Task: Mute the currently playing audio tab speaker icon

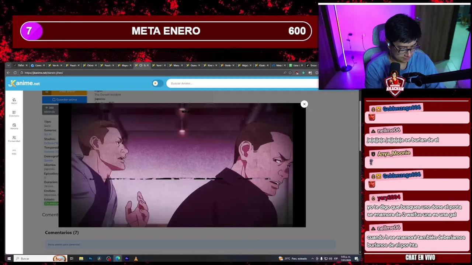Action: (140, 65)
